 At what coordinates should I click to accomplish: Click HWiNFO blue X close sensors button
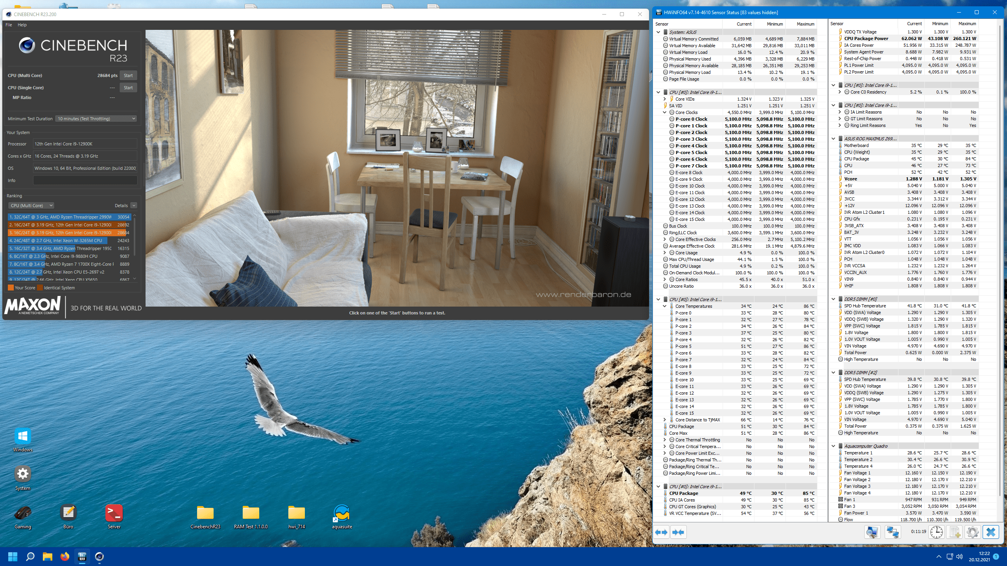[990, 532]
